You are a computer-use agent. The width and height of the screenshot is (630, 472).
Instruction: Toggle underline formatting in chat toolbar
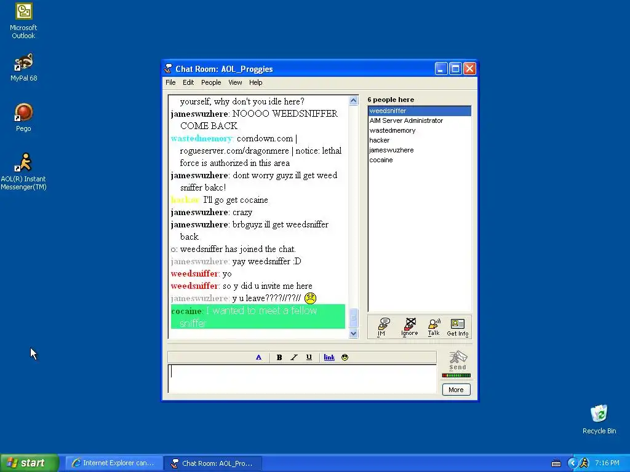[309, 357]
